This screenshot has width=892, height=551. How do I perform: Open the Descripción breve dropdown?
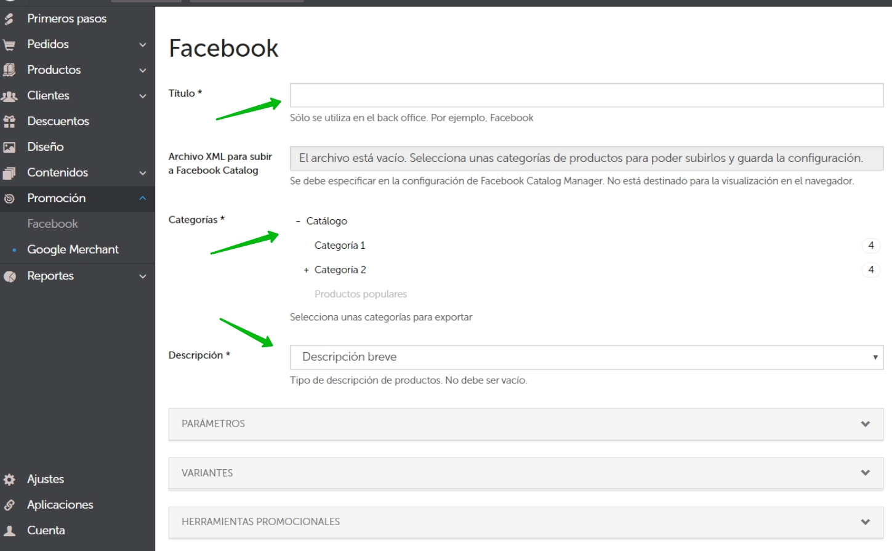point(586,357)
